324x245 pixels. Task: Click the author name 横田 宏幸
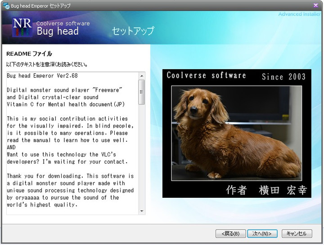tap(283, 190)
